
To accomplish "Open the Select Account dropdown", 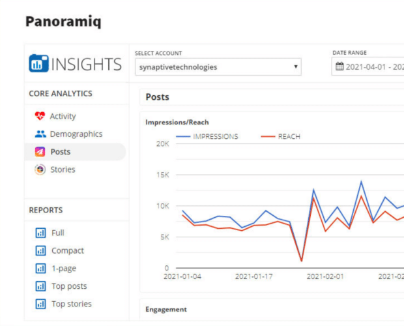I will 218,67.
